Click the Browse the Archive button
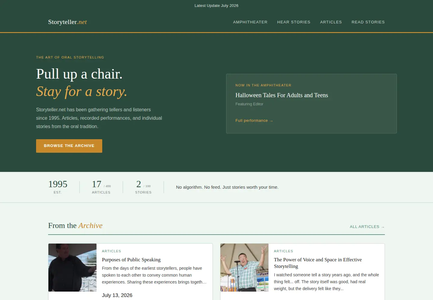 click(69, 146)
